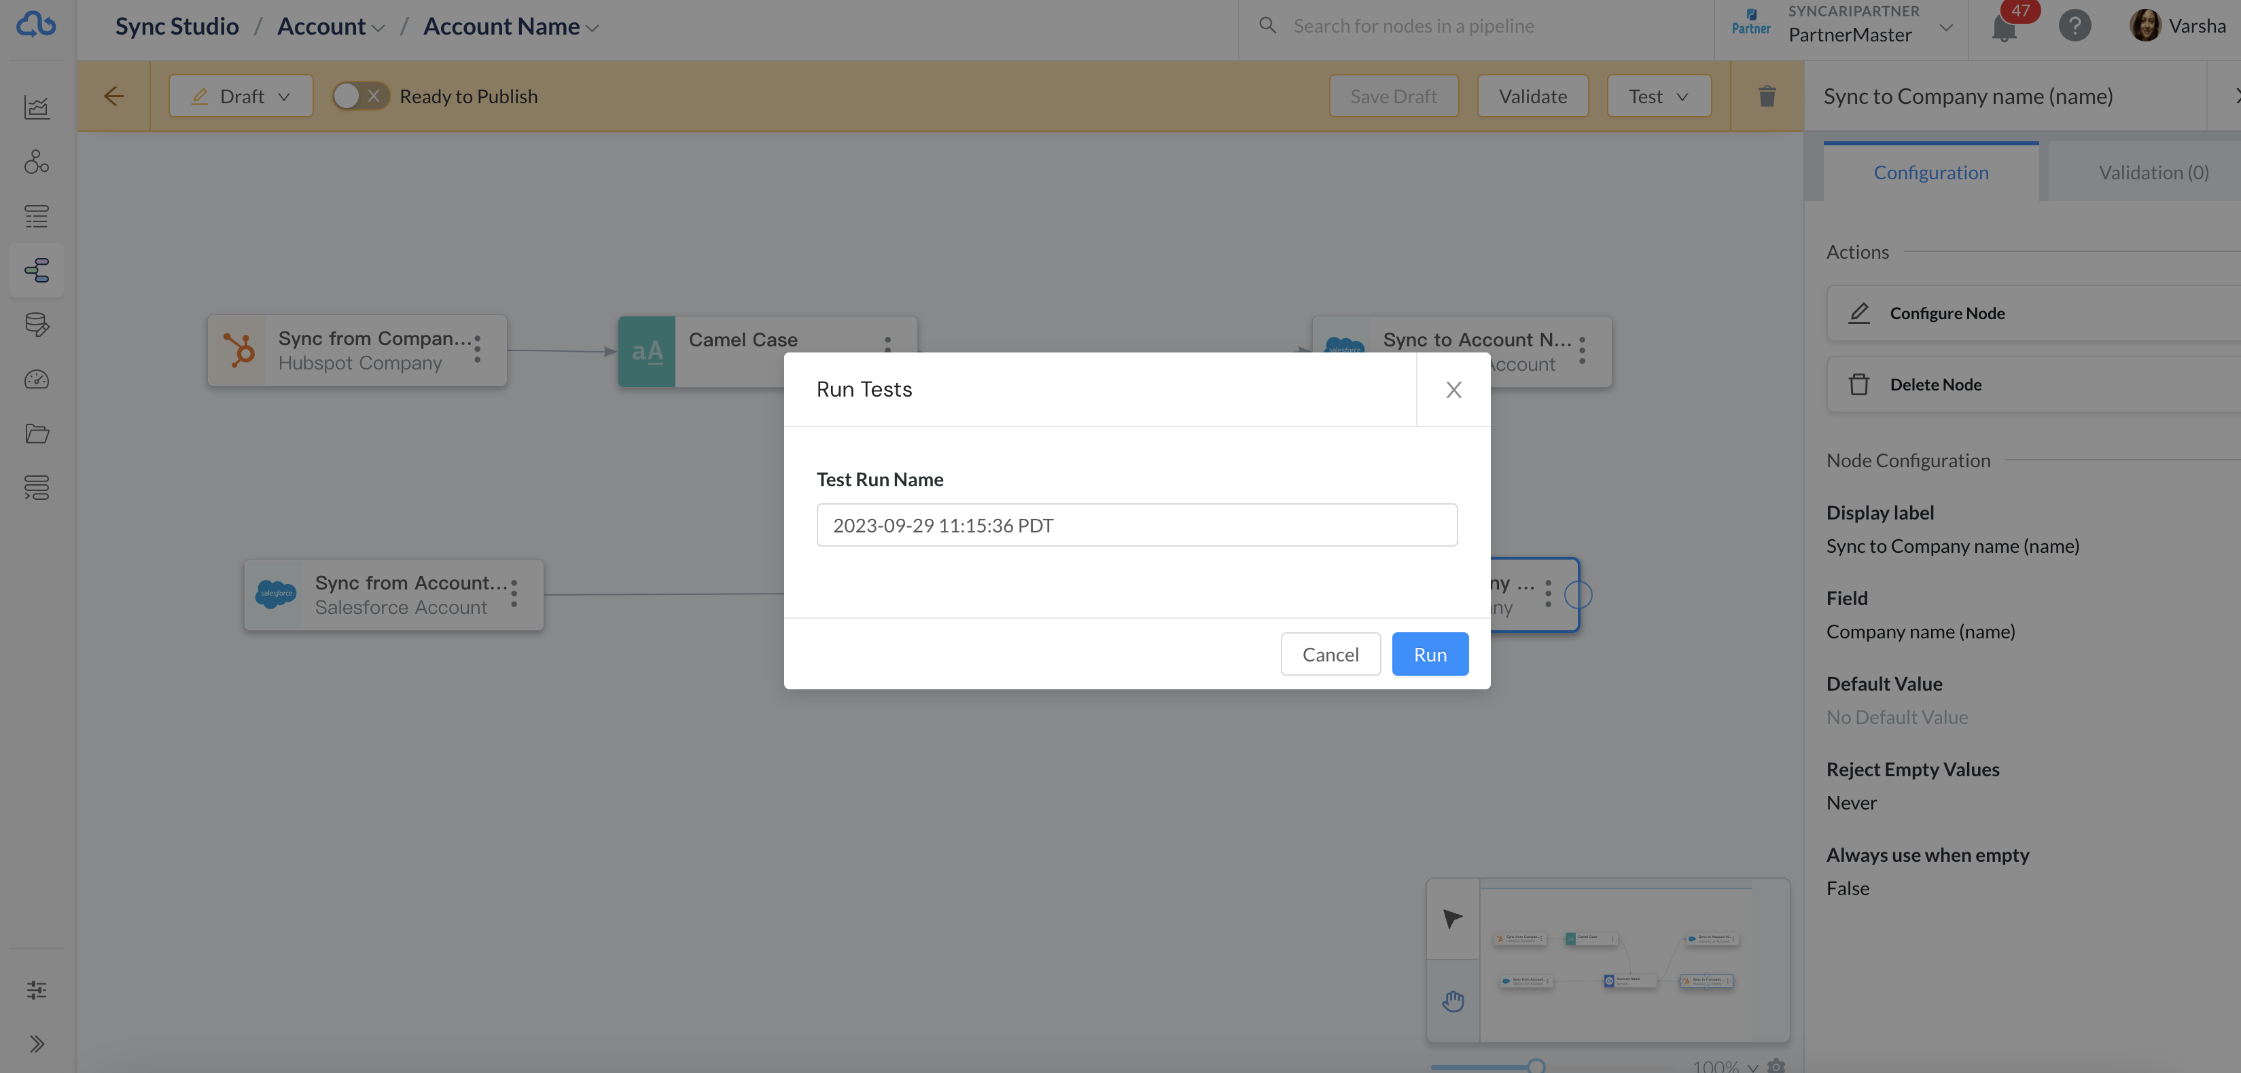Switch to the Validation (0) tab

pyautogui.click(x=2153, y=172)
